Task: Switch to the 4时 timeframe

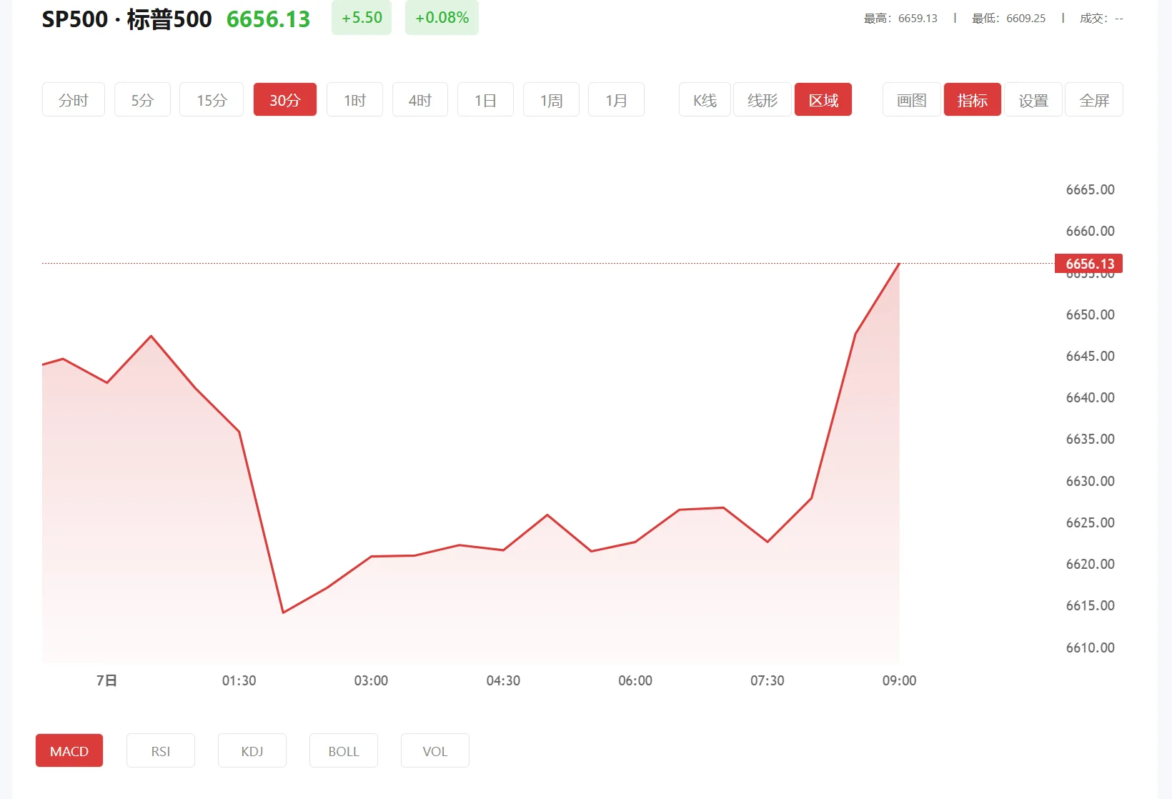Action: [x=419, y=99]
